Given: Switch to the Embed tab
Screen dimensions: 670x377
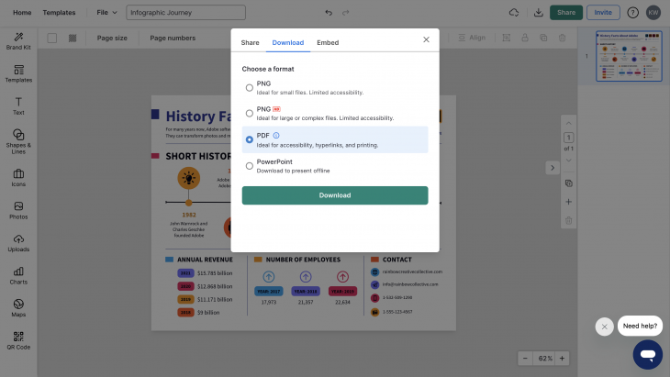Looking at the screenshot, I should click(327, 42).
